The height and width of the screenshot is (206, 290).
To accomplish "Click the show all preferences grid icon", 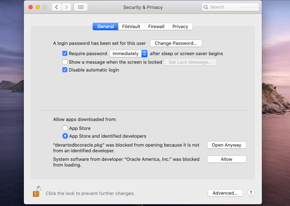I will coord(81,7).
